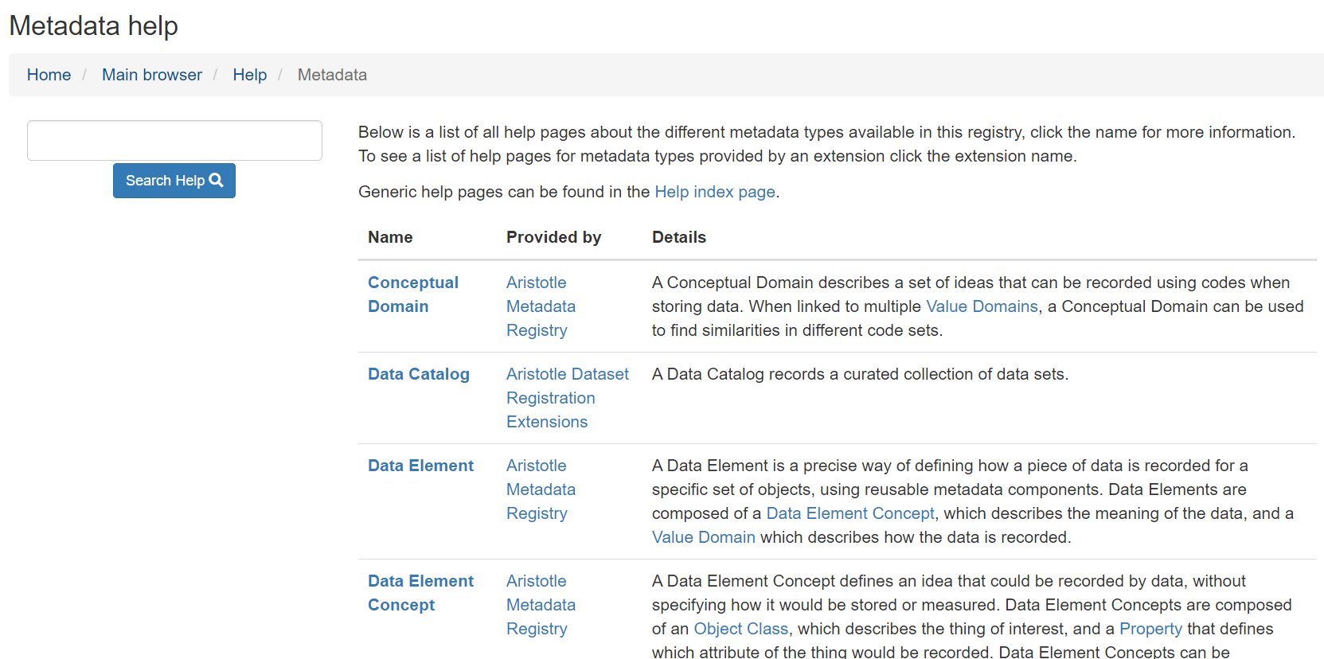Open the Data Element help page
The image size is (1324, 659).
pyautogui.click(x=420, y=466)
